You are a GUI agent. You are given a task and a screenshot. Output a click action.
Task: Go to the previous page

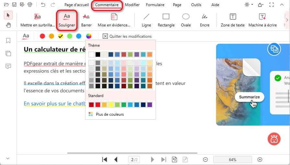tap(116, 160)
